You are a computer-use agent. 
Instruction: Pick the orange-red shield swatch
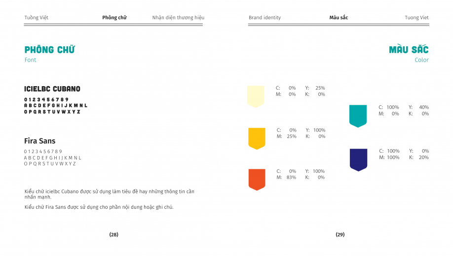pyautogui.click(x=257, y=180)
